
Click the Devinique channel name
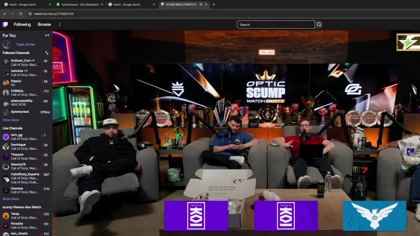[x=18, y=145]
